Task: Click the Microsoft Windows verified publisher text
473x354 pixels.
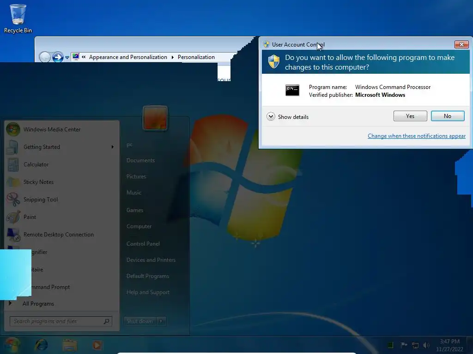Action: [380, 95]
